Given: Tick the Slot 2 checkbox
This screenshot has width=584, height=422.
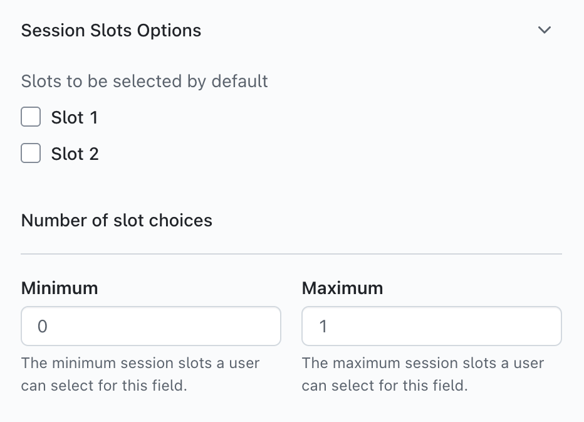Looking at the screenshot, I should point(31,154).
